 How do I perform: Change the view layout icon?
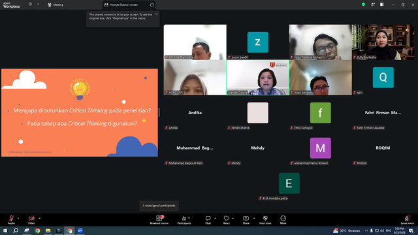(382, 5)
